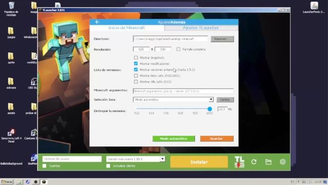The image size is (328, 185).
Task: Open LauncherFenix desktop icon
Action: pos(314,8)
